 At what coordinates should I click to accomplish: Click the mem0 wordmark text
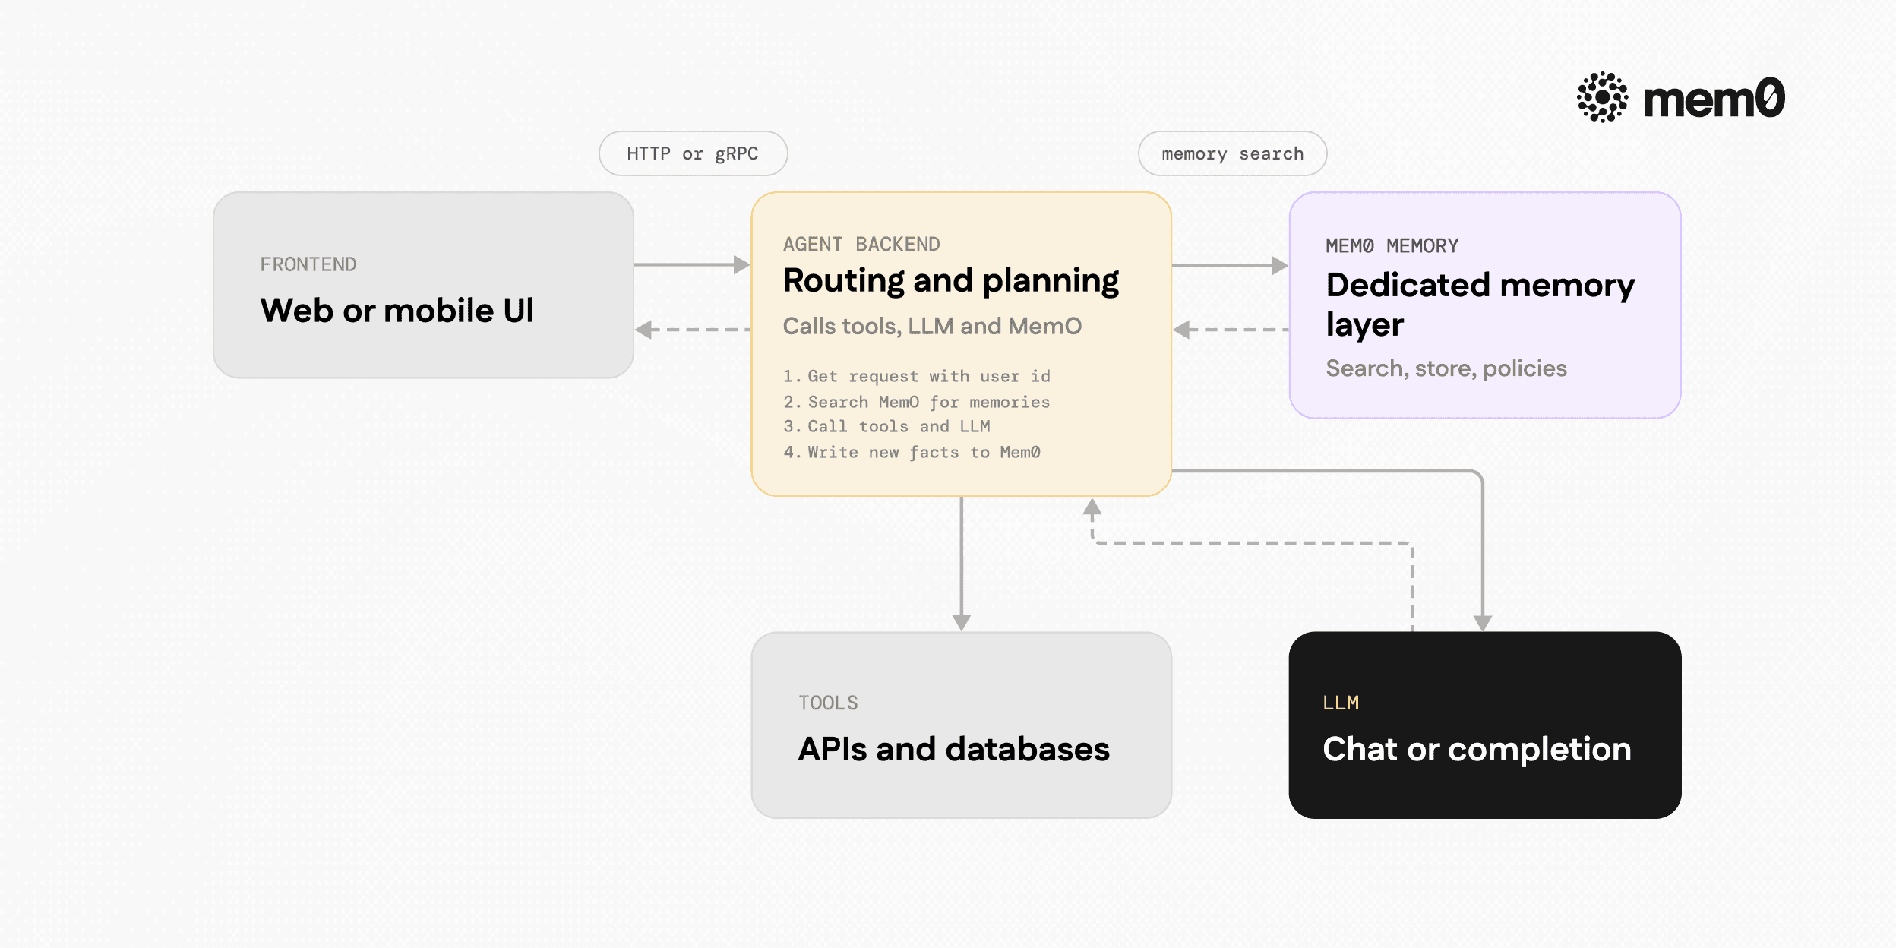1714,99
